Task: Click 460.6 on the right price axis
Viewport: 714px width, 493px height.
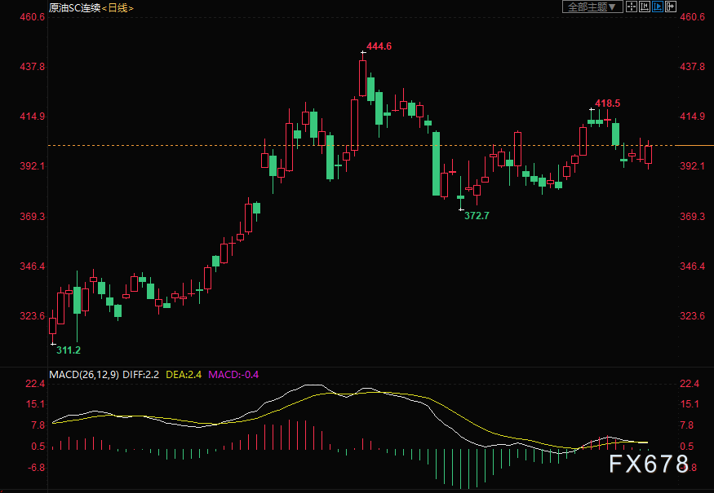Action: [x=692, y=17]
